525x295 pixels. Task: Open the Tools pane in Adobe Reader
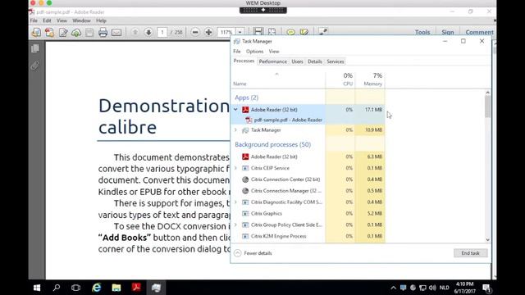pyautogui.click(x=422, y=32)
